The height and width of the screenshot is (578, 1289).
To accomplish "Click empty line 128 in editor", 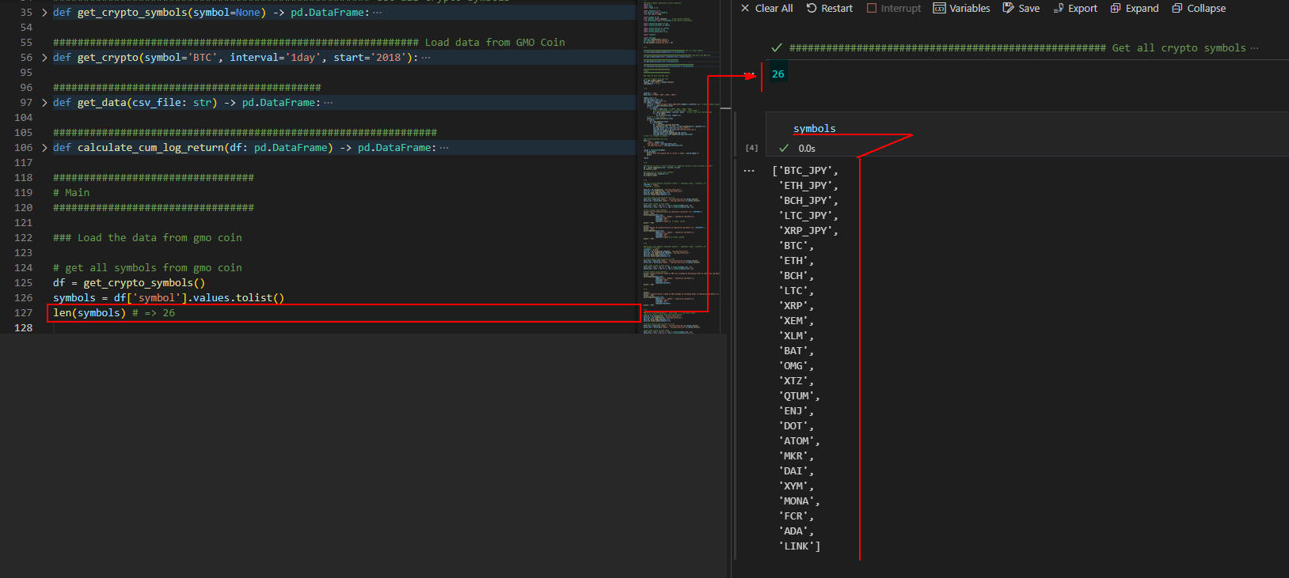I will pos(344,328).
